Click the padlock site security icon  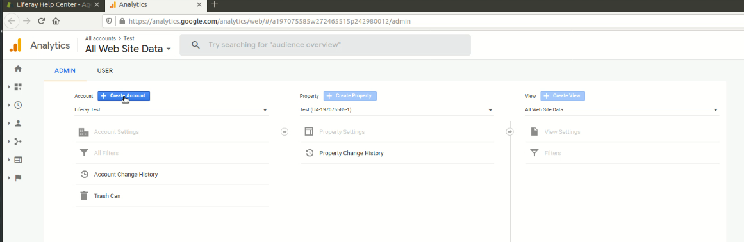(x=122, y=21)
